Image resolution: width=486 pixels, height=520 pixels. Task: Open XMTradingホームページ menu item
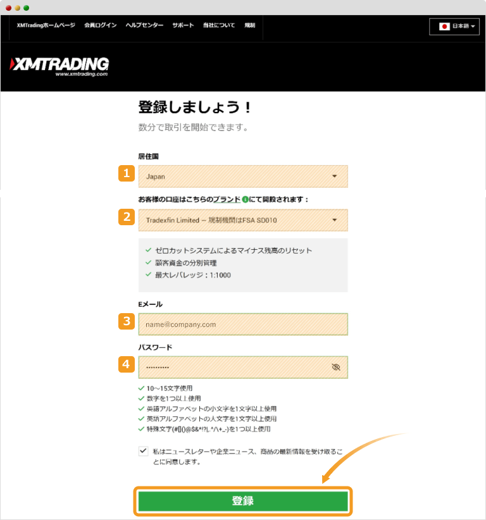tap(46, 25)
